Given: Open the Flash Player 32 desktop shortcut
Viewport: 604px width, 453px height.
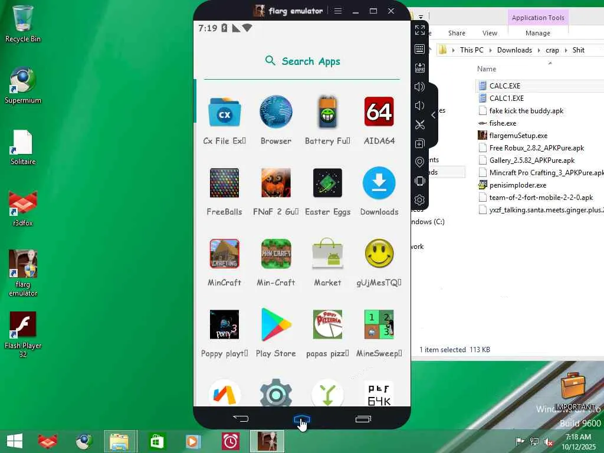Looking at the screenshot, I should point(23,334).
